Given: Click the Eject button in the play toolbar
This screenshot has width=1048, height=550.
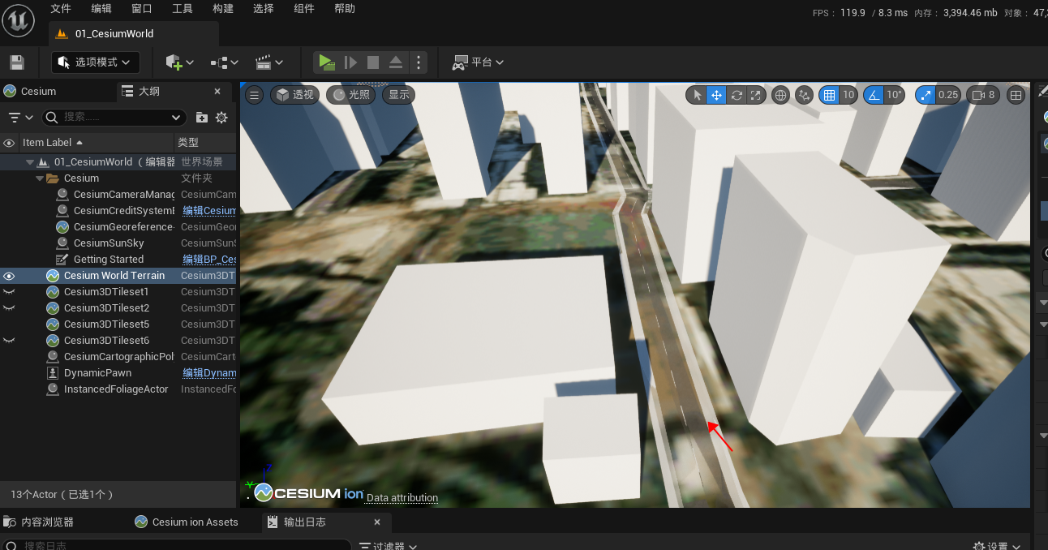Looking at the screenshot, I should pyautogui.click(x=396, y=62).
